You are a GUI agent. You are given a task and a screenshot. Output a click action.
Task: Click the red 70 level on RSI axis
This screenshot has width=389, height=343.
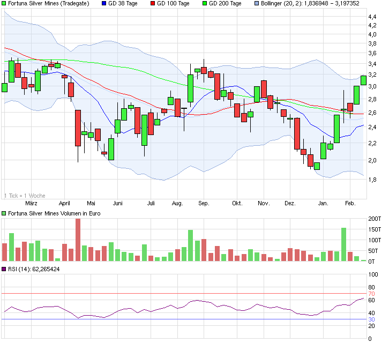pyautogui.click(x=372, y=294)
